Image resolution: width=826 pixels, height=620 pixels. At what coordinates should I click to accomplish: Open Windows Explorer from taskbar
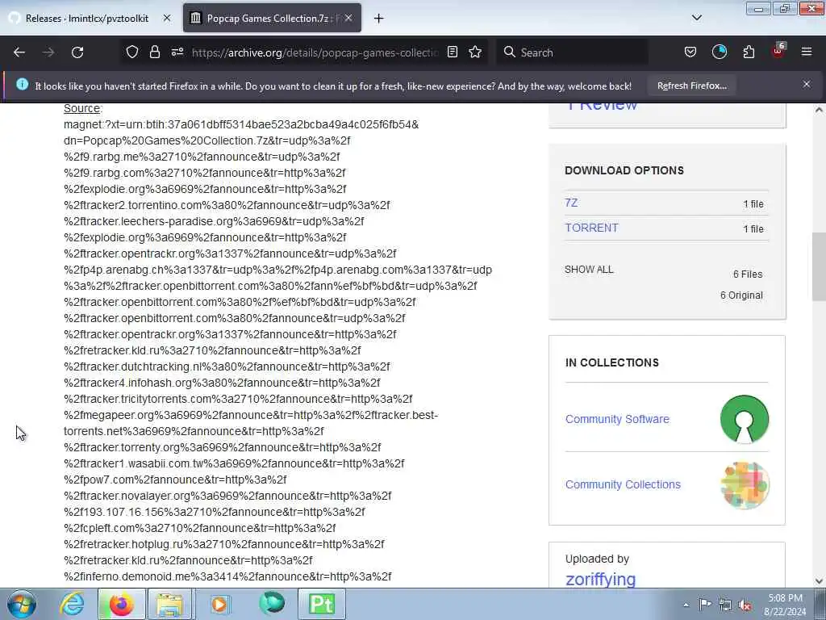(x=169, y=604)
